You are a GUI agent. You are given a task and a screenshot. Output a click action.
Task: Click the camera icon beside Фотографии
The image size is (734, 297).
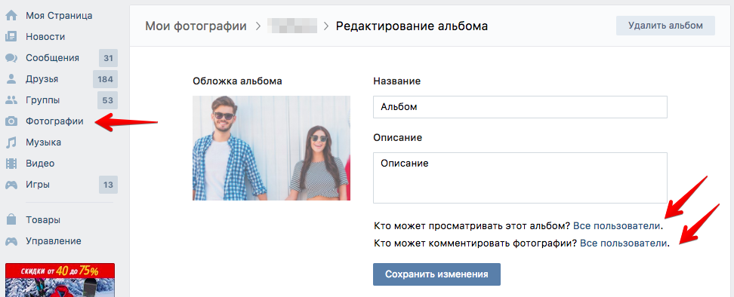click(11, 121)
